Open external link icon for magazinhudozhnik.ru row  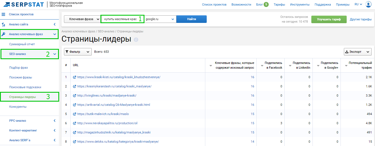(74, 132)
